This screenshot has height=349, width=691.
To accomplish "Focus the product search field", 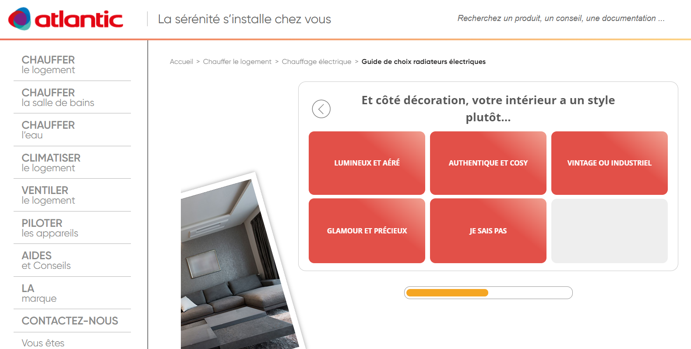I will 561,18.
